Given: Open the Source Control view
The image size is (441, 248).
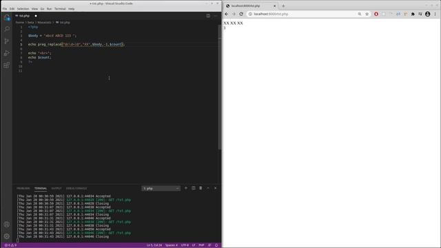Looking at the screenshot, I should tap(7, 41).
